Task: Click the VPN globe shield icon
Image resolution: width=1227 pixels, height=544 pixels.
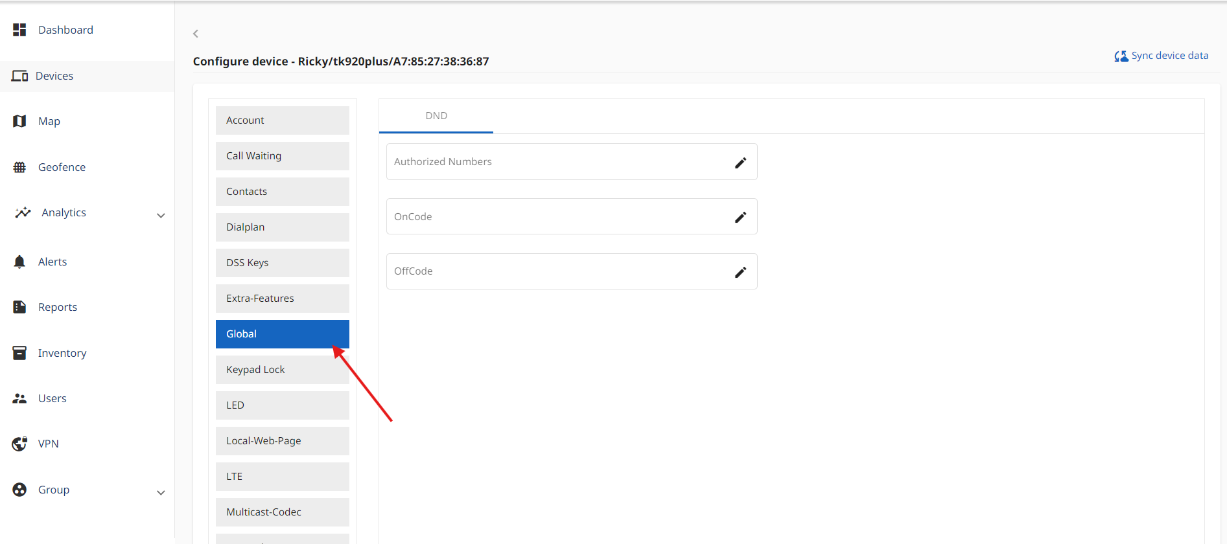Action: click(x=19, y=444)
